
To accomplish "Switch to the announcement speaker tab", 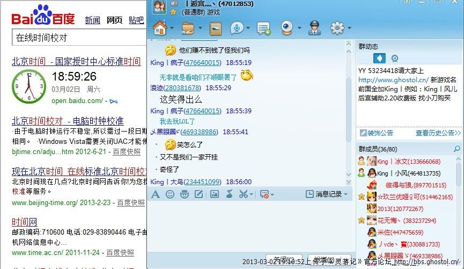I will 379,58.
